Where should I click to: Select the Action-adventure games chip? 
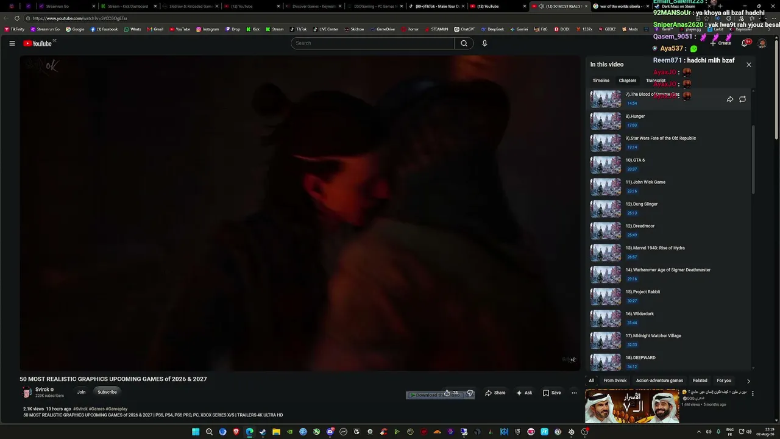[x=660, y=381]
